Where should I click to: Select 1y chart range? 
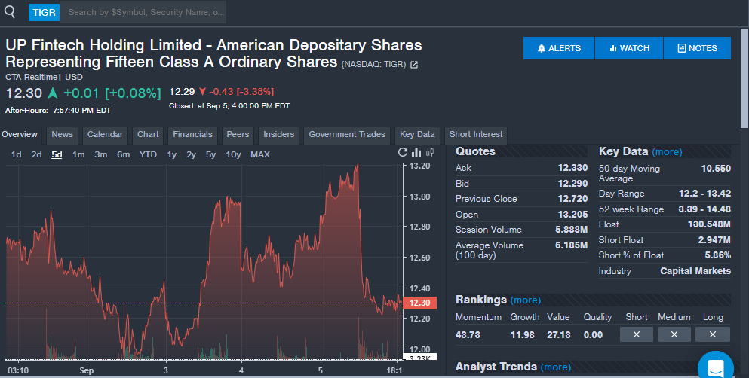click(171, 154)
